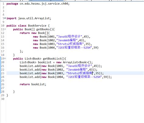Click the BookService class name
Screen dimensions: 144x123
pyautogui.click(x=37, y=26)
